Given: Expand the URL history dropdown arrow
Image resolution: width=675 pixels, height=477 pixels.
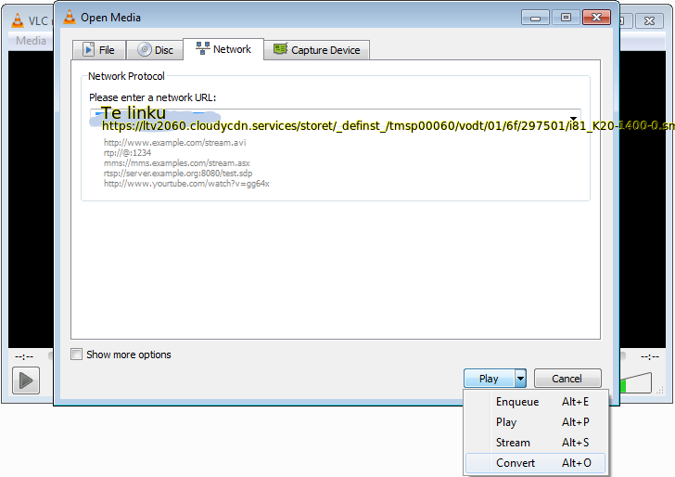Looking at the screenshot, I should click(x=573, y=119).
